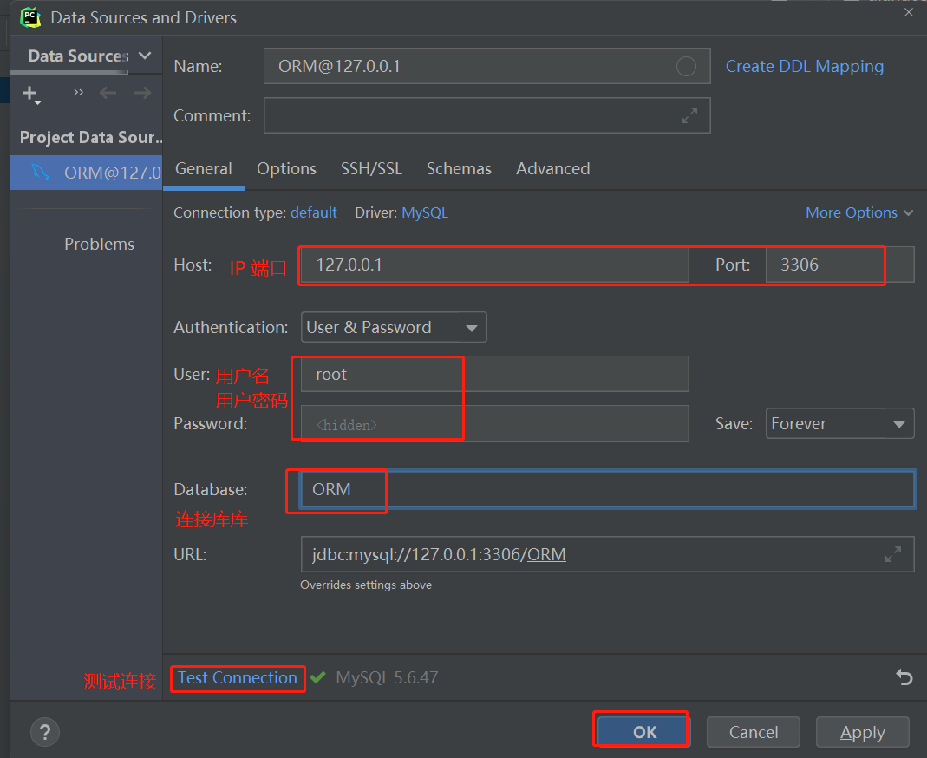
Task: Go back with the left arrow
Action: click(x=108, y=93)
